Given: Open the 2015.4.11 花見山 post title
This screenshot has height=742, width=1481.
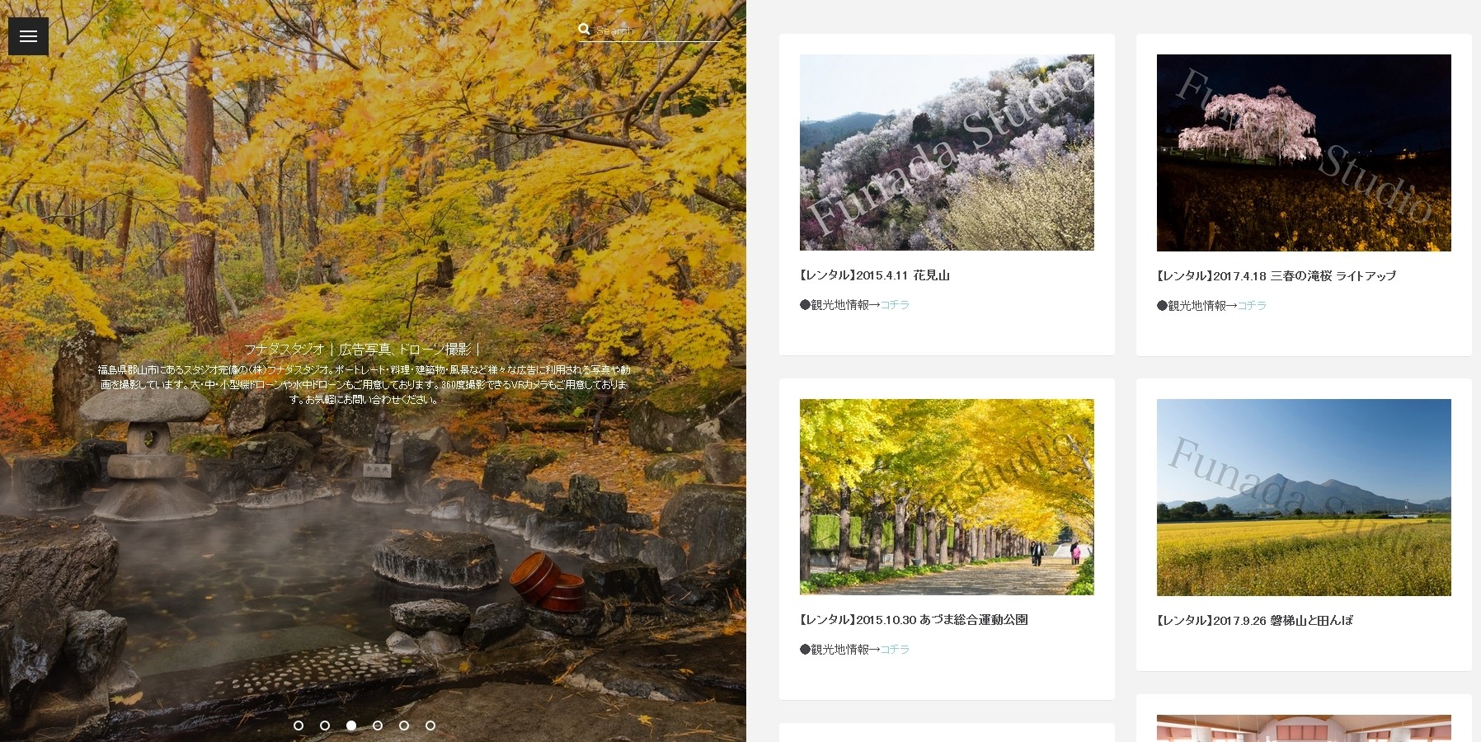Looking at the screenshot, I should (x=874, y=275).
